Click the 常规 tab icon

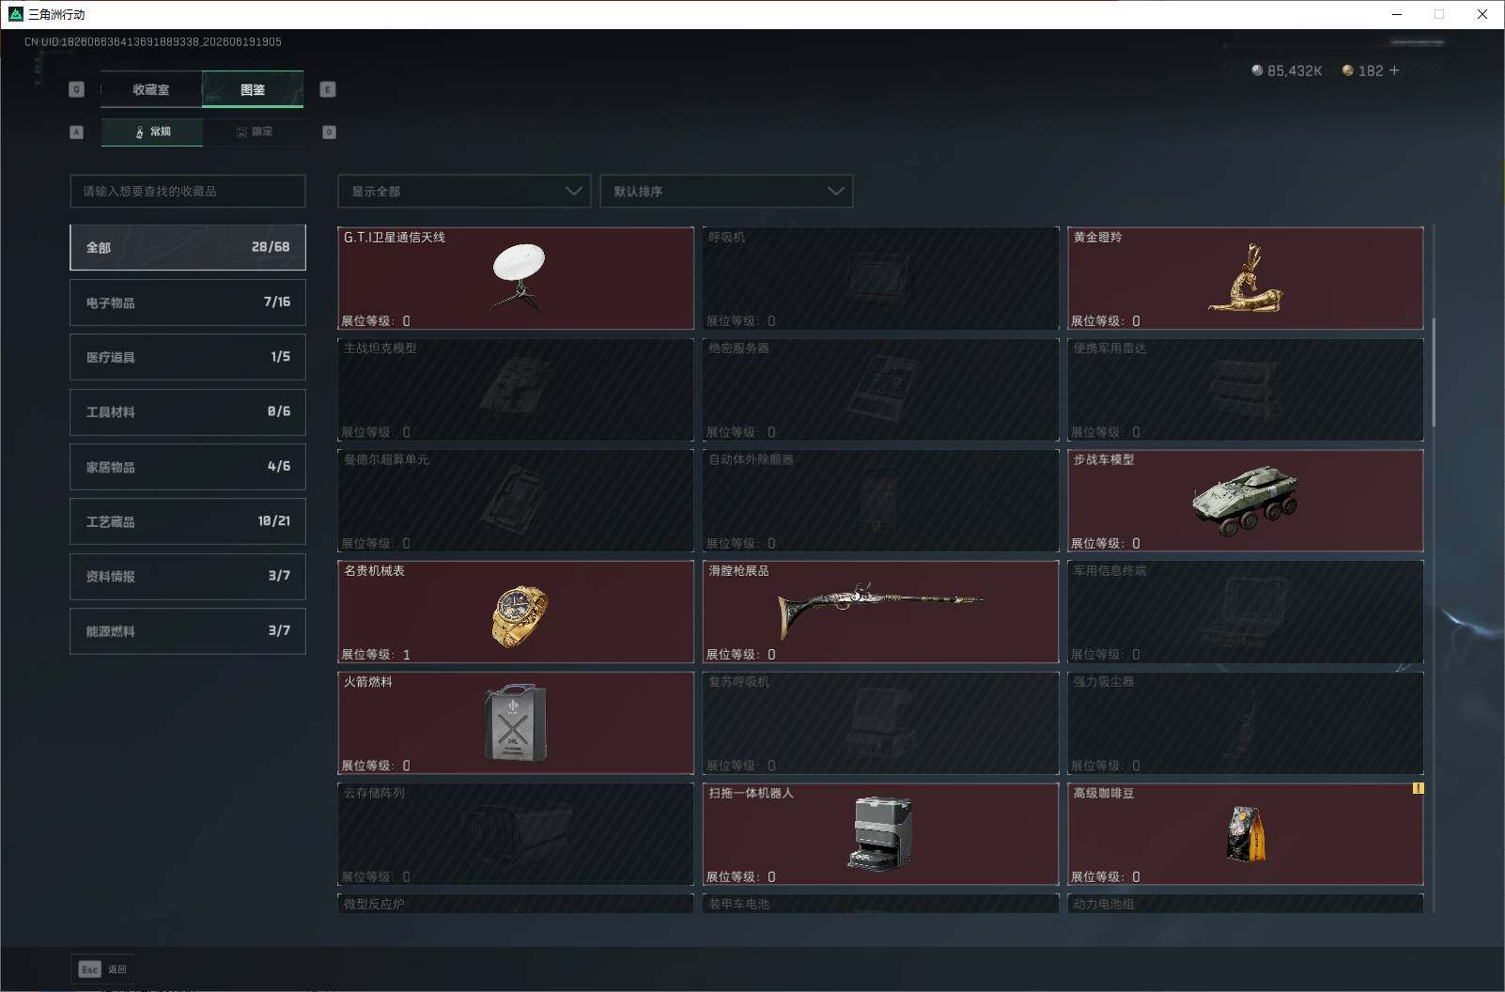click(x=140, y=132)
